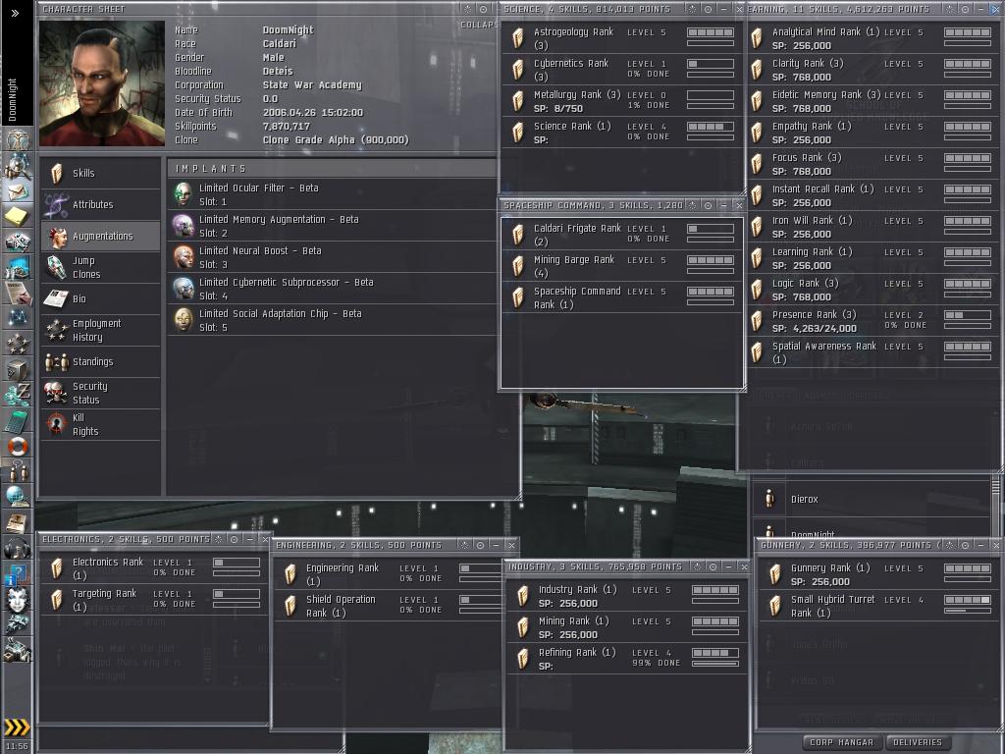
Task: Click Limited Neural Boost implant icon
Action: [x=184, y=256]
